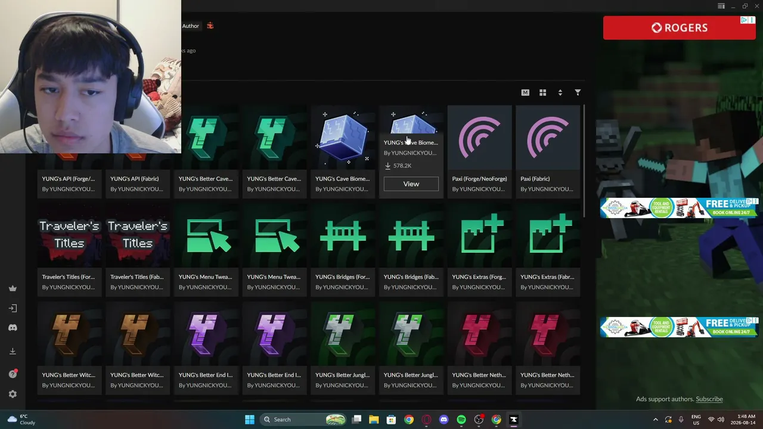
Task: Open the Paxi (Fabric) mod icon
Action: tap(548, 138)
